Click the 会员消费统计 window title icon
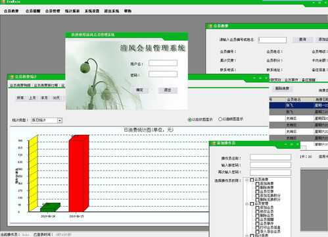Viewport: 328px width, 237px height. 11,77
